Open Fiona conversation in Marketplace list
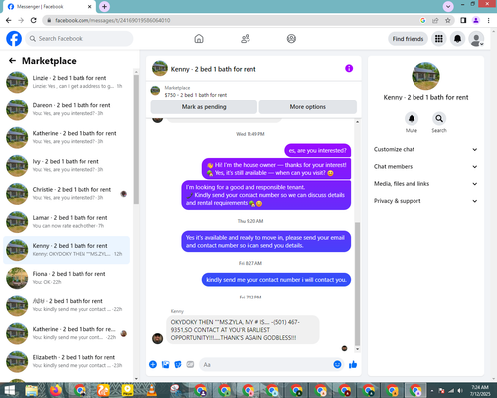497x398 pixels. click(x=67, y=278)
